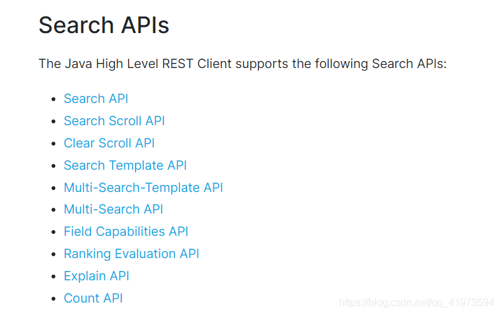This screenshot has width=500, height=314.
Task: Click the bullet before Field Capabilities API
Action: pos(53,233)
